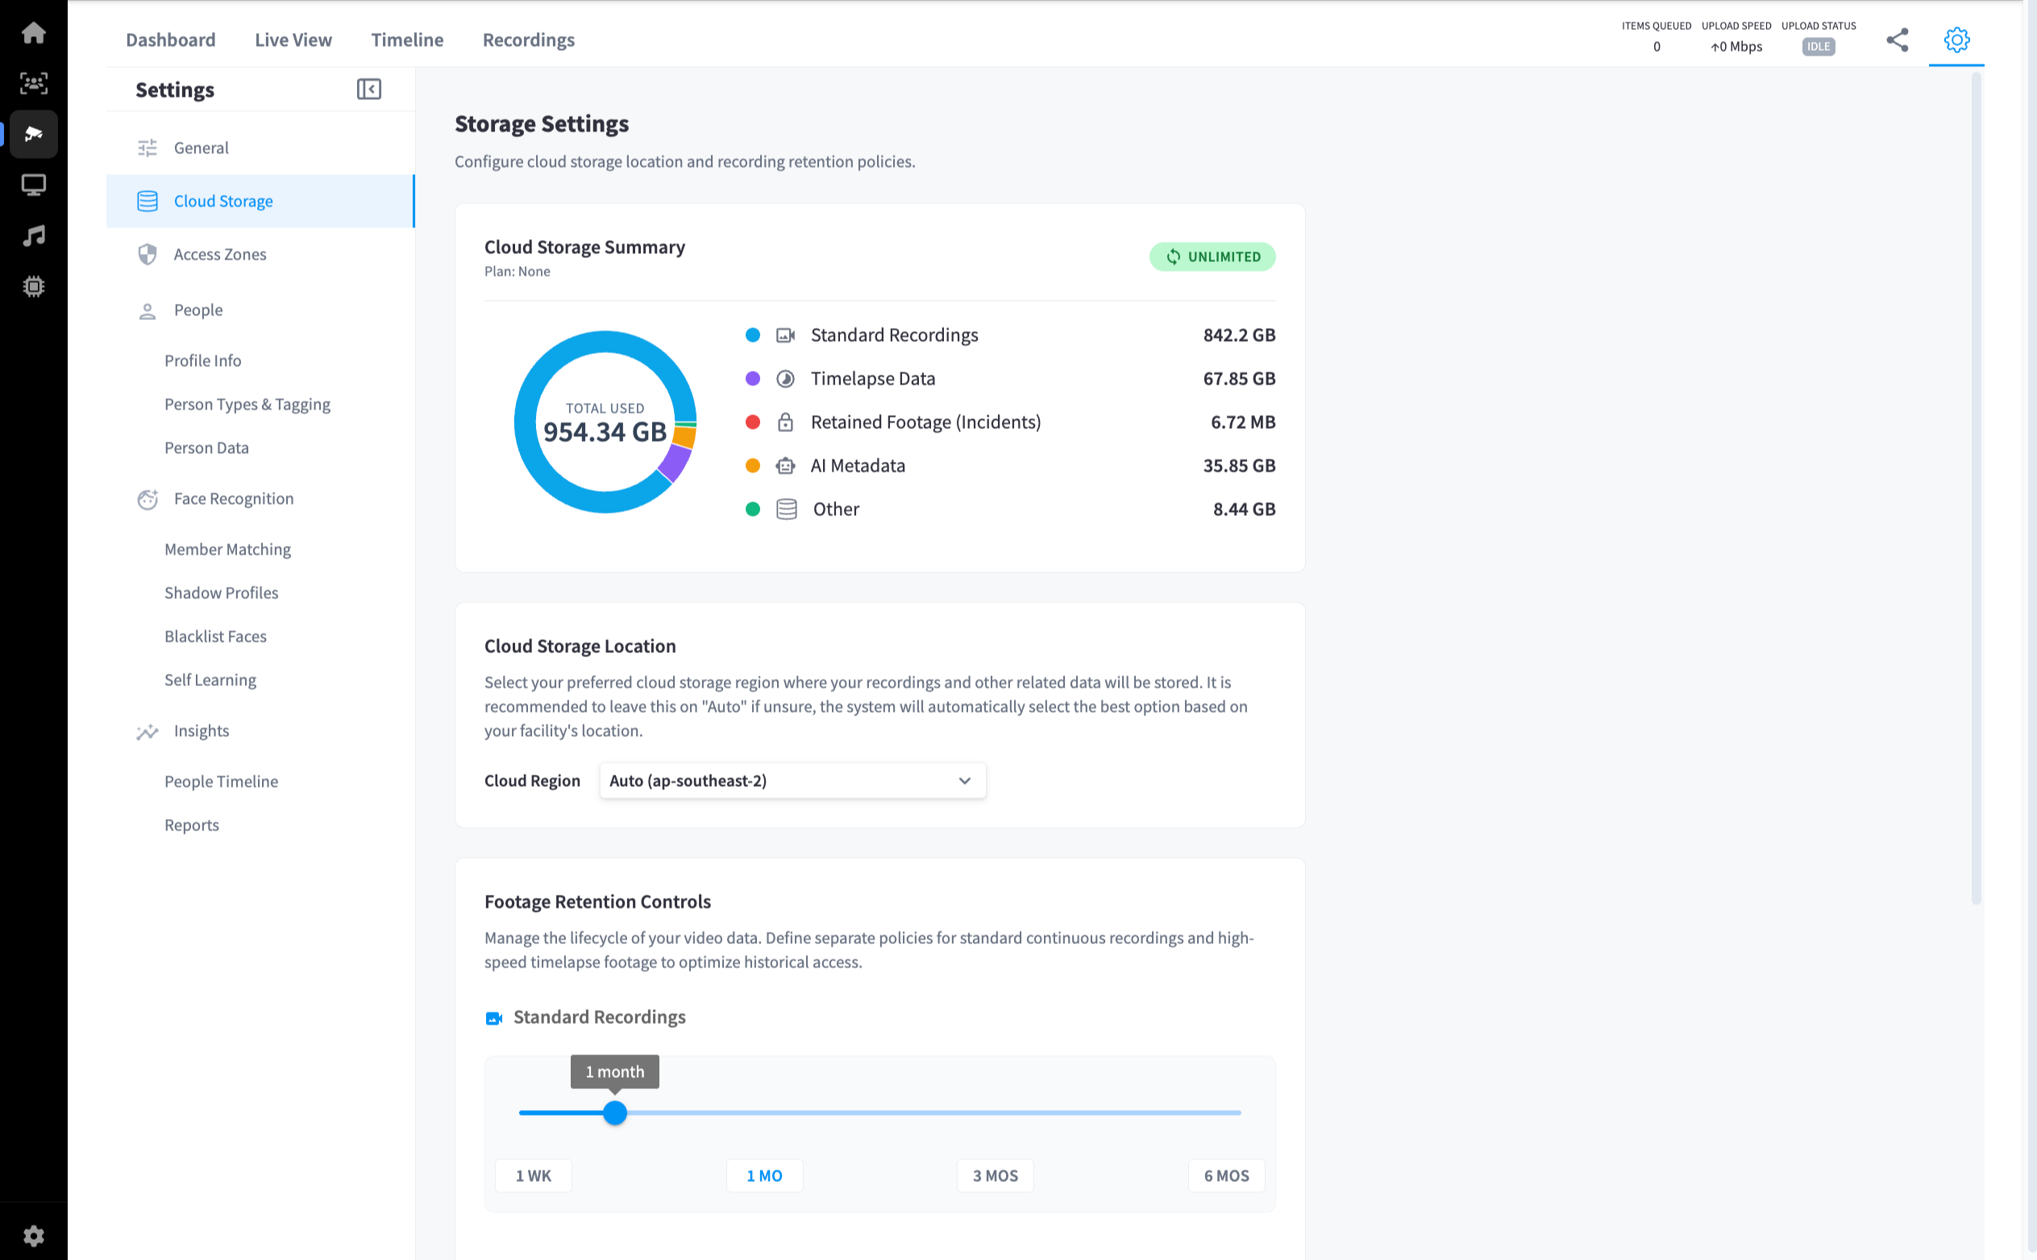Open the face detection icon in left rail
2037x1260 pixels.
(33, 83)
